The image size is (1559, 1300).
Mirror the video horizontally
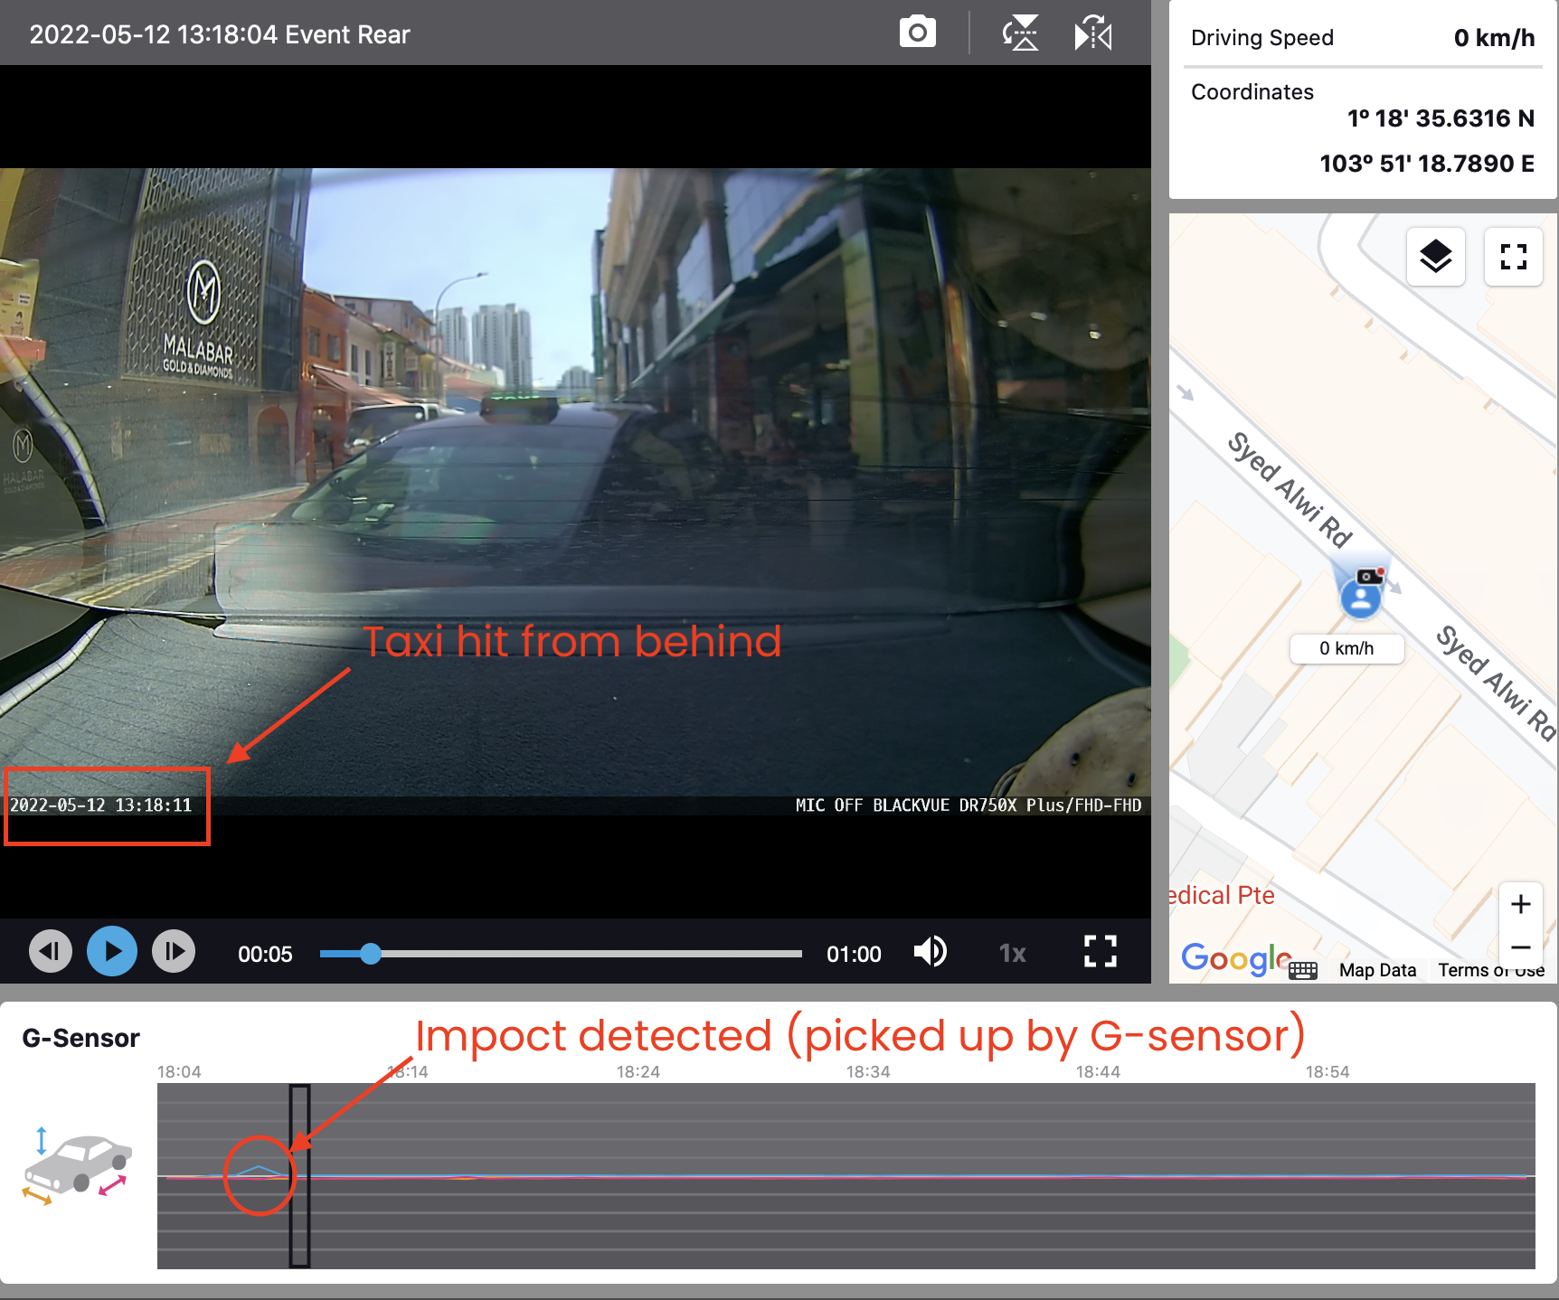[1092, 34]
